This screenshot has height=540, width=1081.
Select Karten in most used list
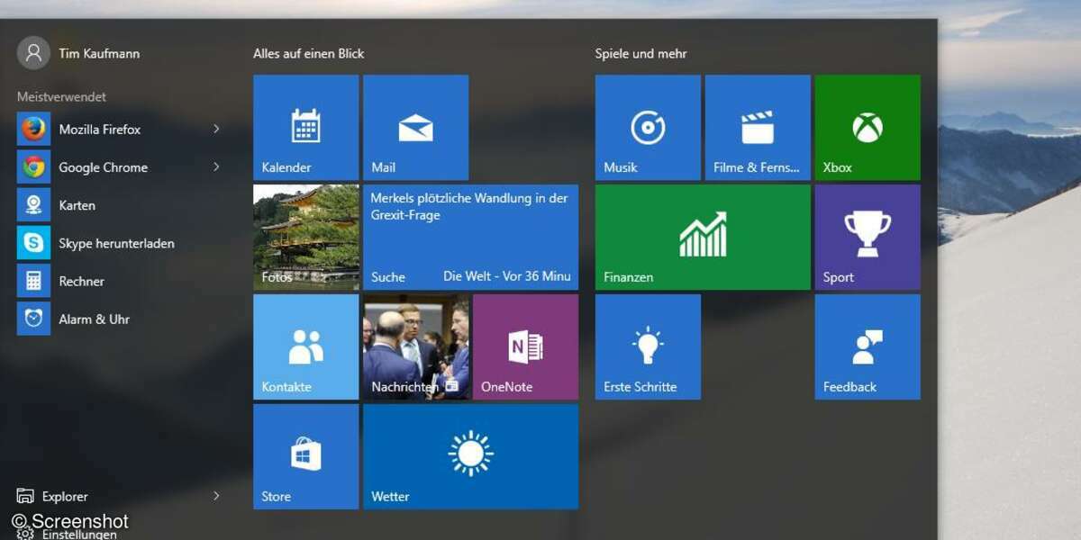tap(77, 205)
